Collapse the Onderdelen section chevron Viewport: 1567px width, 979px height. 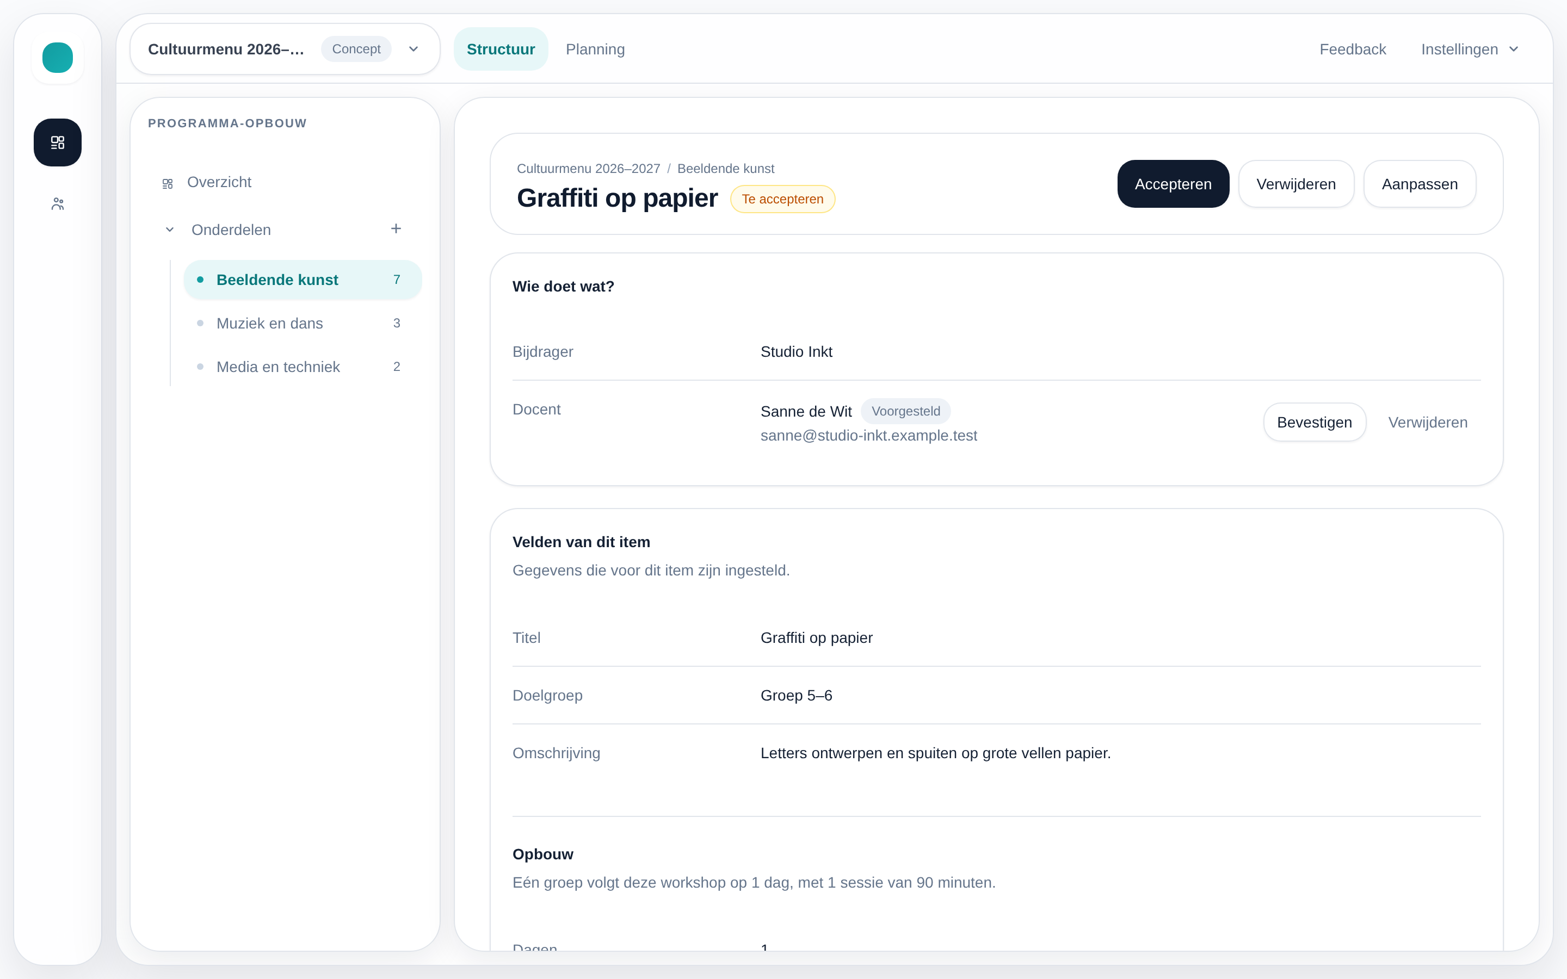pyautogui.click(x=170, y=230)
